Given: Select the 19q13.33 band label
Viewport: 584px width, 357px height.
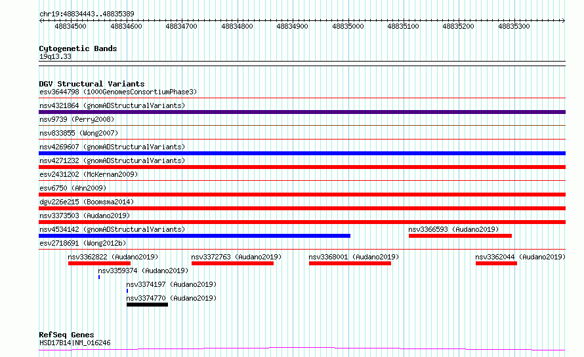Looking at the screenshot, I should 55,56.
